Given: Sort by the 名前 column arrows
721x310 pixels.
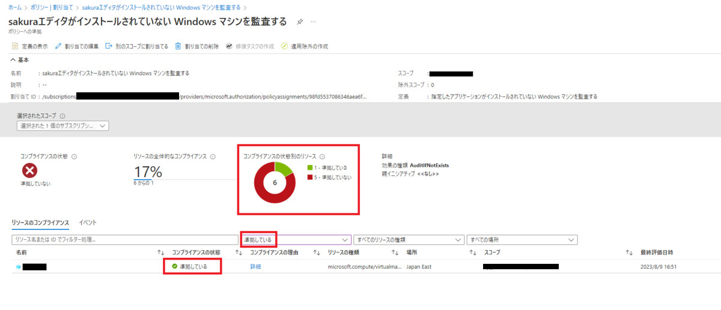Looking at the screenshot, I should click(160, 252).
